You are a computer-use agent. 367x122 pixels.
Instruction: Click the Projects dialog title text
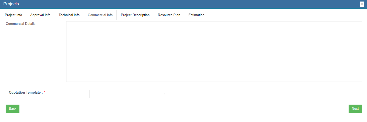(x=11, y=4)
